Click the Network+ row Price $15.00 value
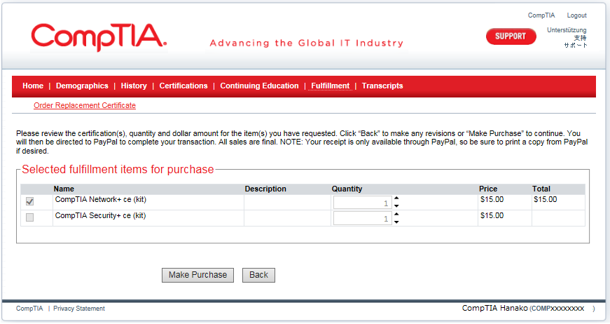Image resolution: width=610 pixels, height=324 pixels. pos(492,199)
